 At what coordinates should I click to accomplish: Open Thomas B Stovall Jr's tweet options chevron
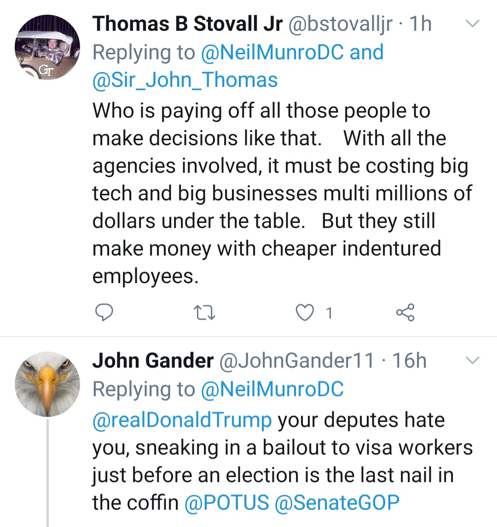473,23
